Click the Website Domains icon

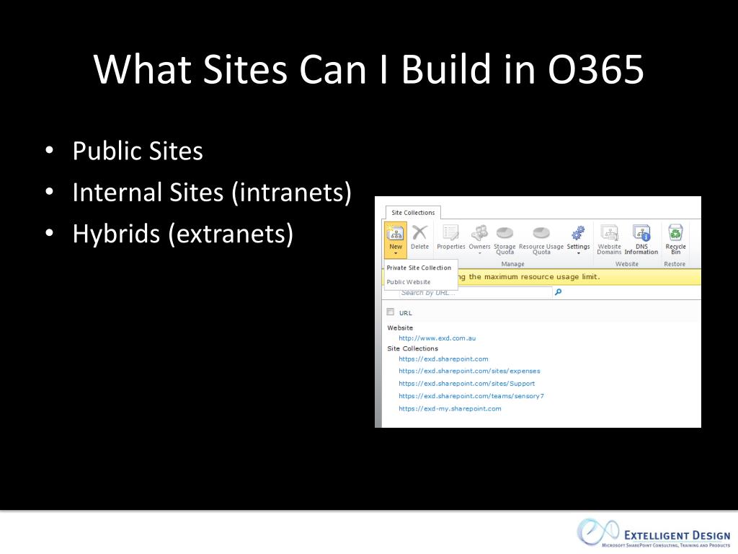pos(610,233)
